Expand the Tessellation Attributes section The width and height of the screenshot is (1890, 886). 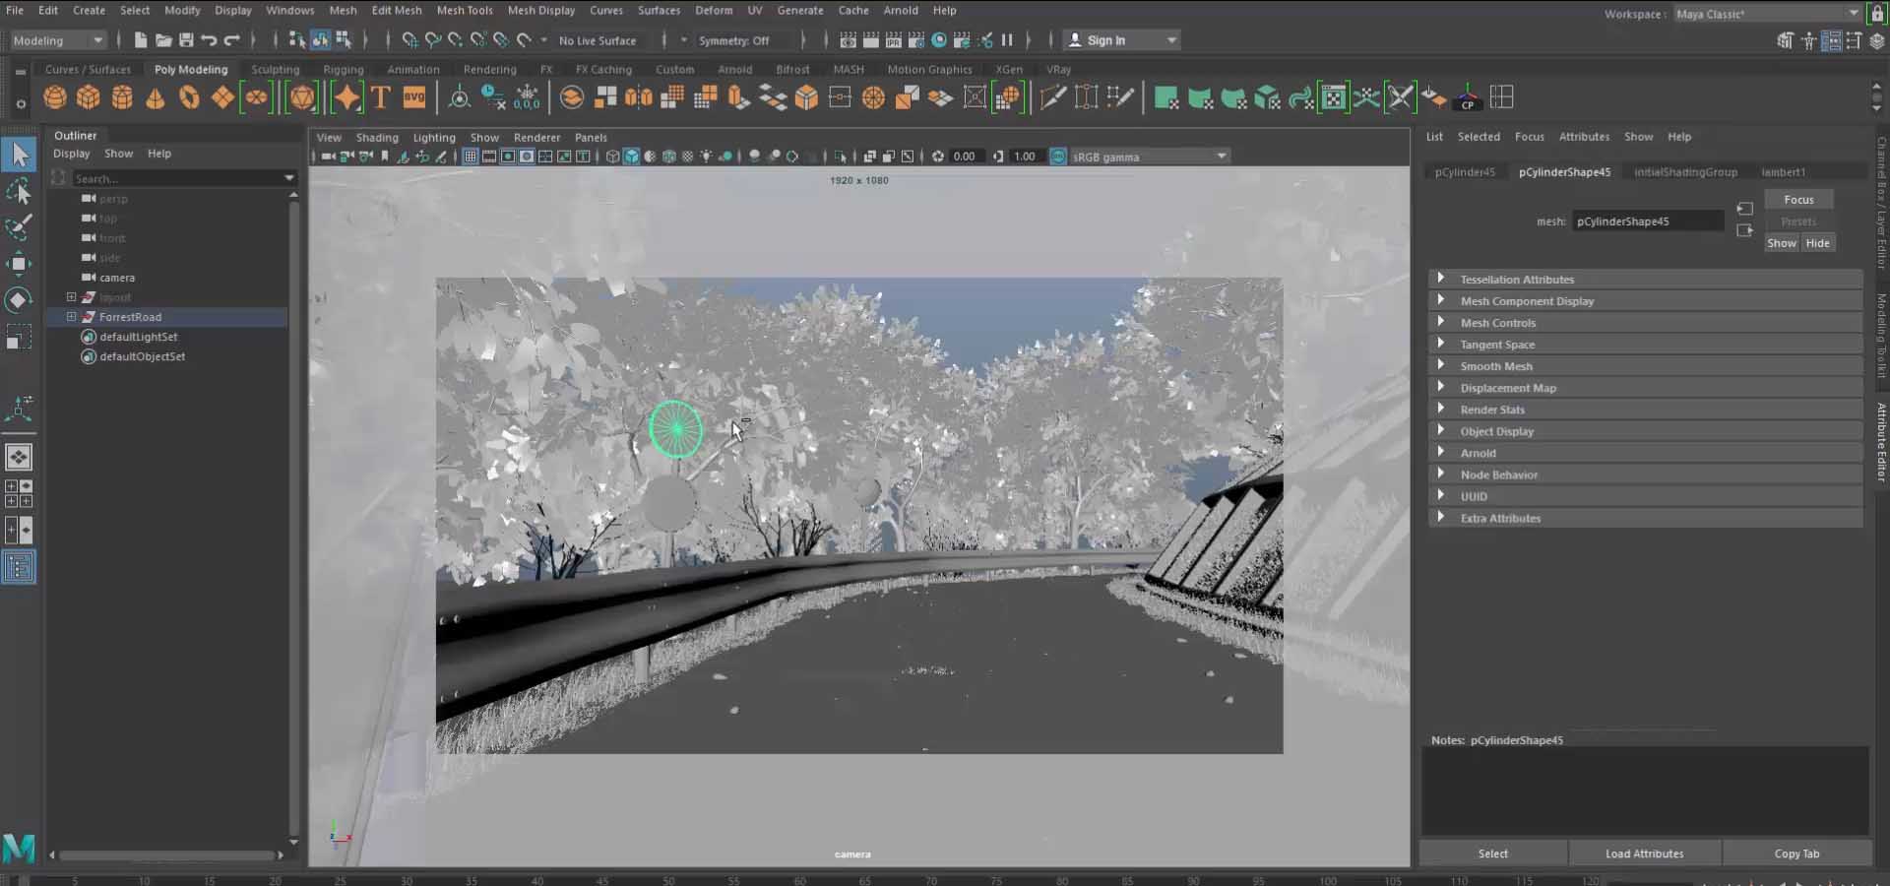click(x=1516, y=279)
